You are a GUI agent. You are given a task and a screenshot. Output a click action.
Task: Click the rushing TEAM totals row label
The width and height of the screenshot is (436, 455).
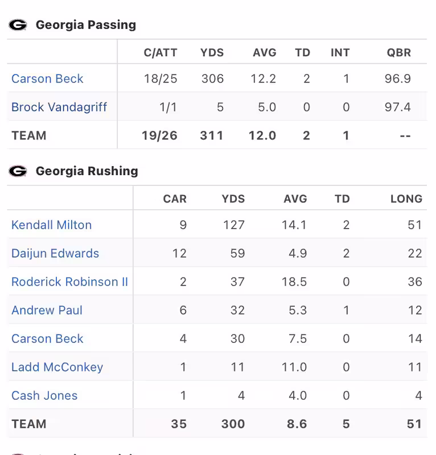(x=29, y=424)
